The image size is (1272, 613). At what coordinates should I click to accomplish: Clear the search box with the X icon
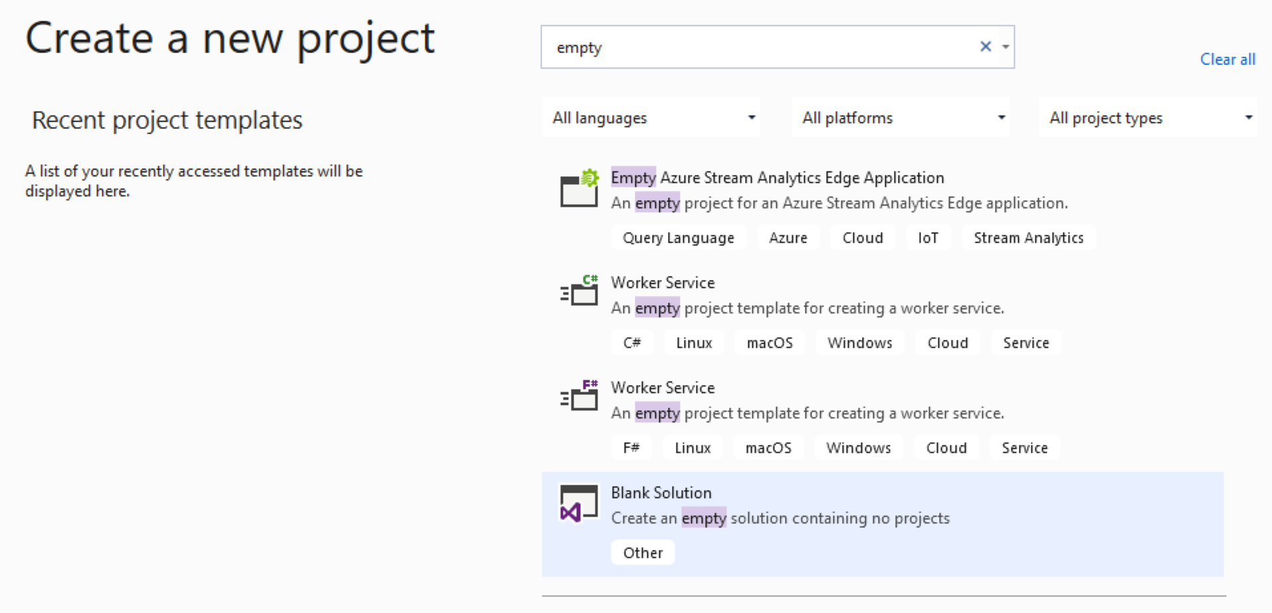pos(986,47)
